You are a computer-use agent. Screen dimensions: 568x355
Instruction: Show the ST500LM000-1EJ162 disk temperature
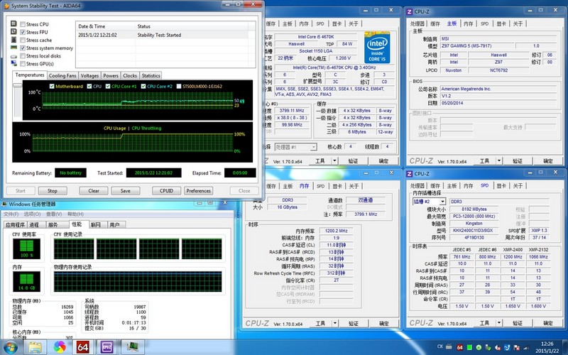[179, 86]
